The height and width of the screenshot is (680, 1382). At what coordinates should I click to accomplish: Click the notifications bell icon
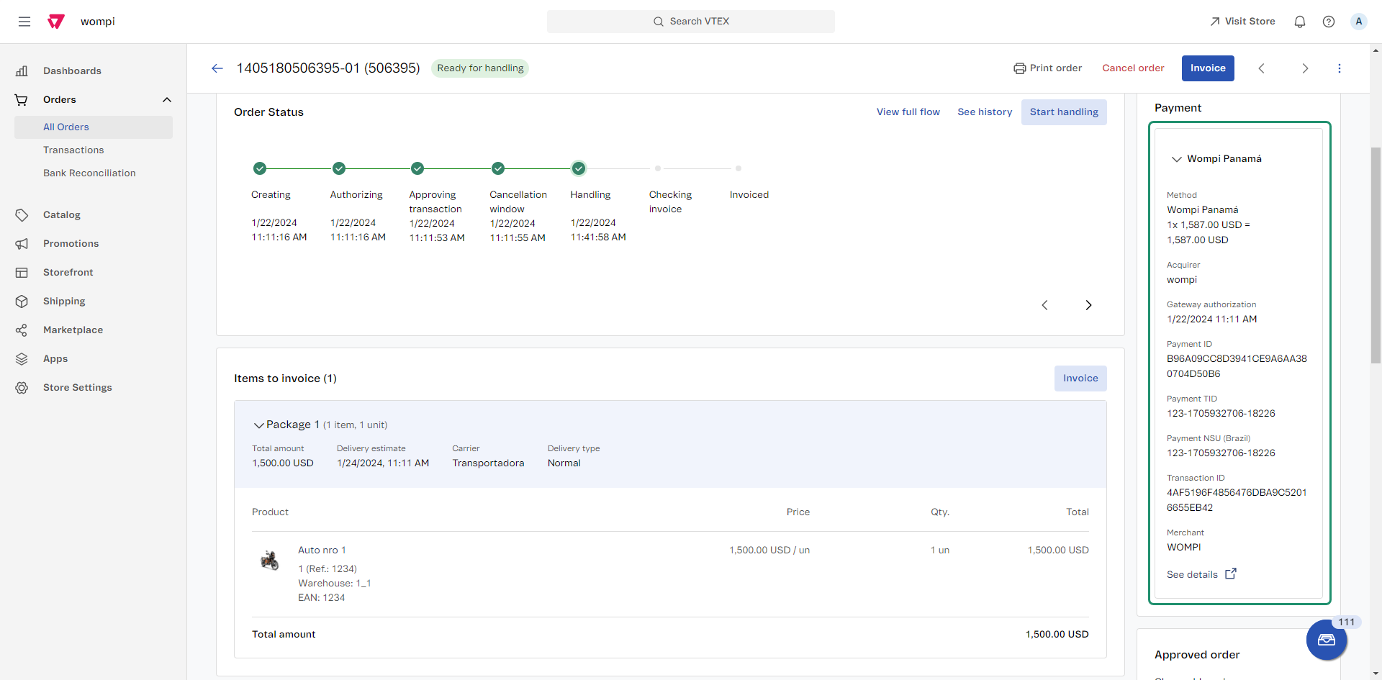[1299, 22]
